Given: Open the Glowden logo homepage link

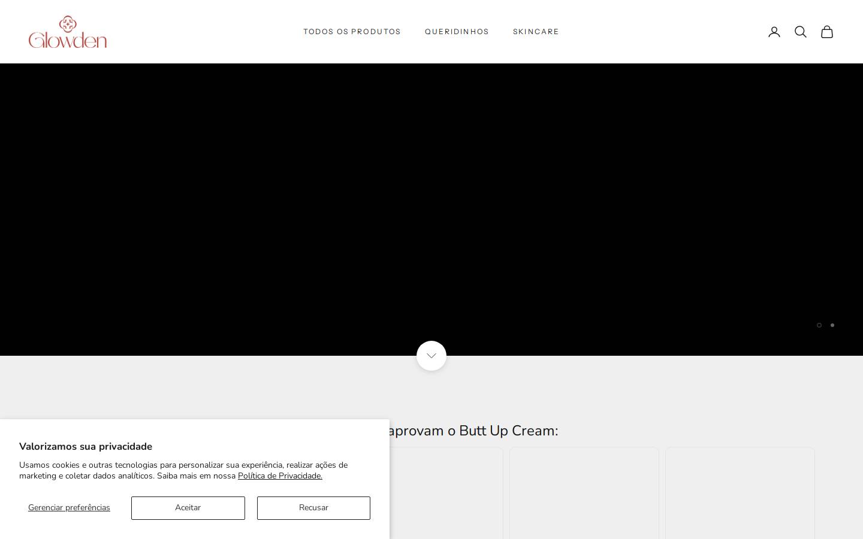Looking at the screenshot, I should [x=68, y=32].
